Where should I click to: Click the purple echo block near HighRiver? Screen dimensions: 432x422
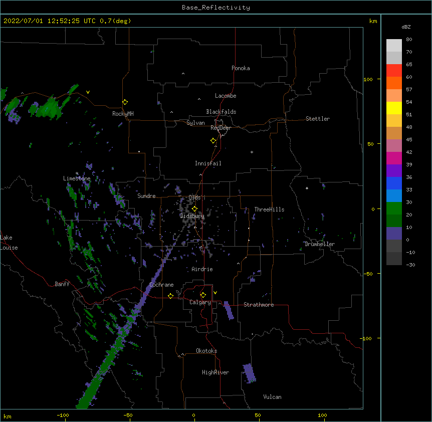click(x=250, y=373)
